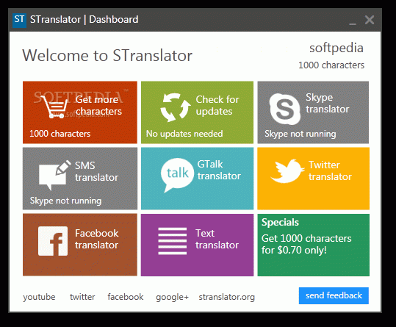This screenshot has width=396, height=327.
Task: Click the SMS speech bubble pencil icon
Action: pyautogui.click(x=55, y=175)
